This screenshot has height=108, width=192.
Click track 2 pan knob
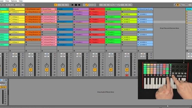click(15, 65)
